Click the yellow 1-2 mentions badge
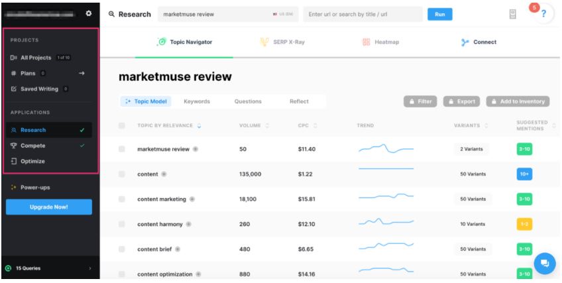The width and height of the screenshot is (562, 283). [x=524, y=224]
